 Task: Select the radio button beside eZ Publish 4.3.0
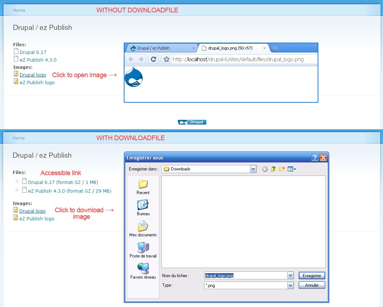[17, 189]
